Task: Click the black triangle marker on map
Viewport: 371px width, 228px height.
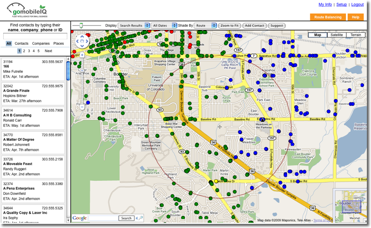Action: tap(262, 119)
